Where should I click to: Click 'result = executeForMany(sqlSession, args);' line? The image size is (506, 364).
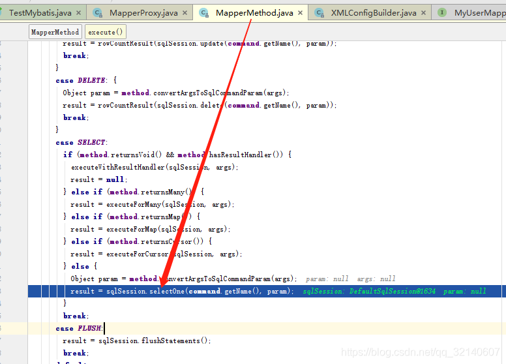tap(153, 204)
